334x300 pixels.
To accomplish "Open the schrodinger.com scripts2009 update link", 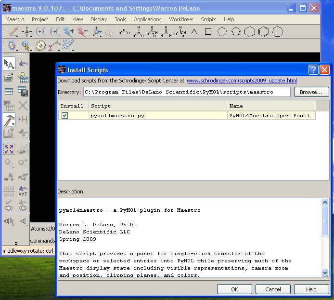I will [x=242, y=81].
